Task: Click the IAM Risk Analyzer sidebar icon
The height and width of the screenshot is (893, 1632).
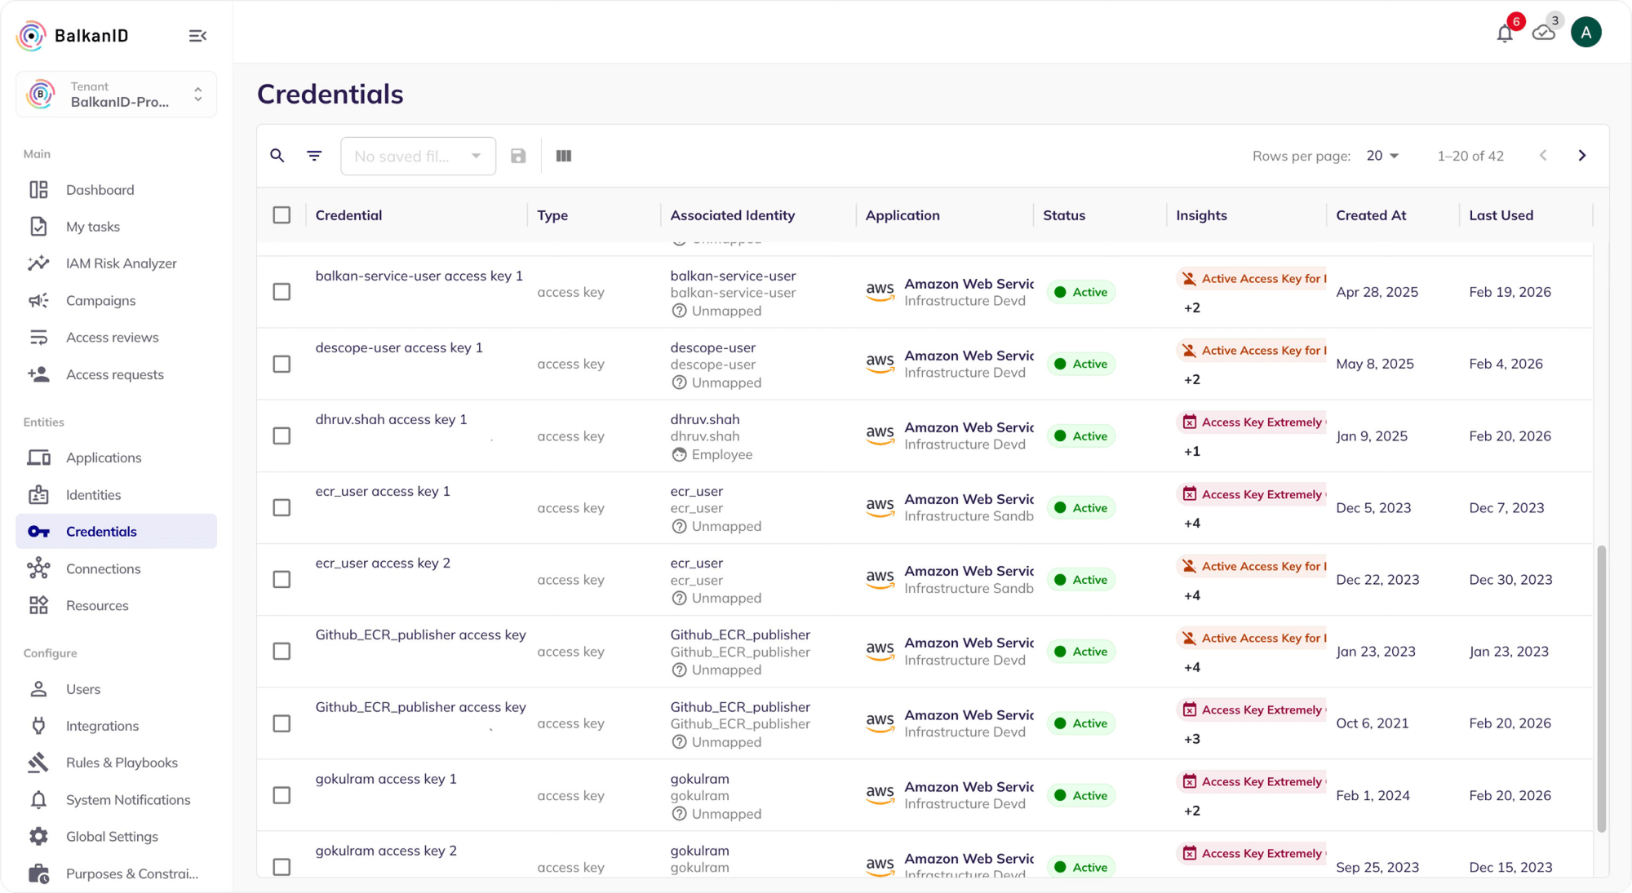Action: tap(38, 263)
